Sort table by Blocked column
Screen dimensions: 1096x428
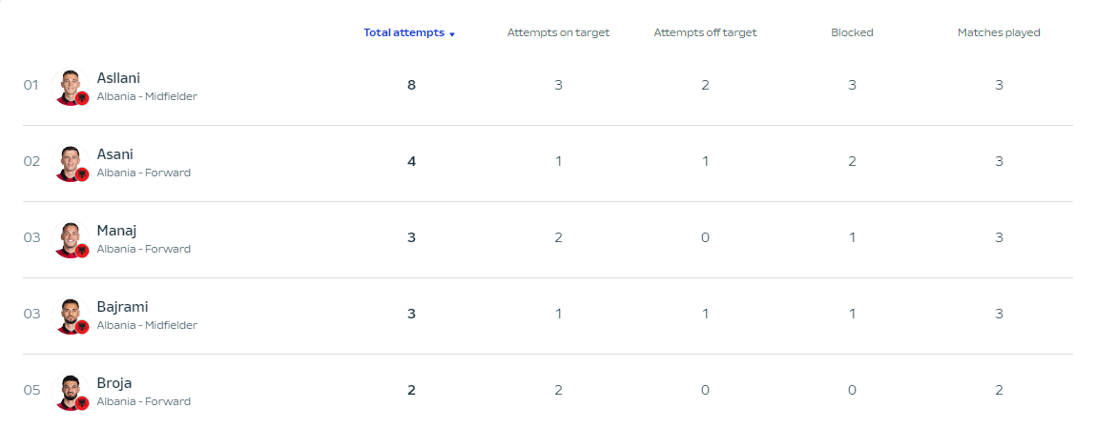tap(852, 32)
